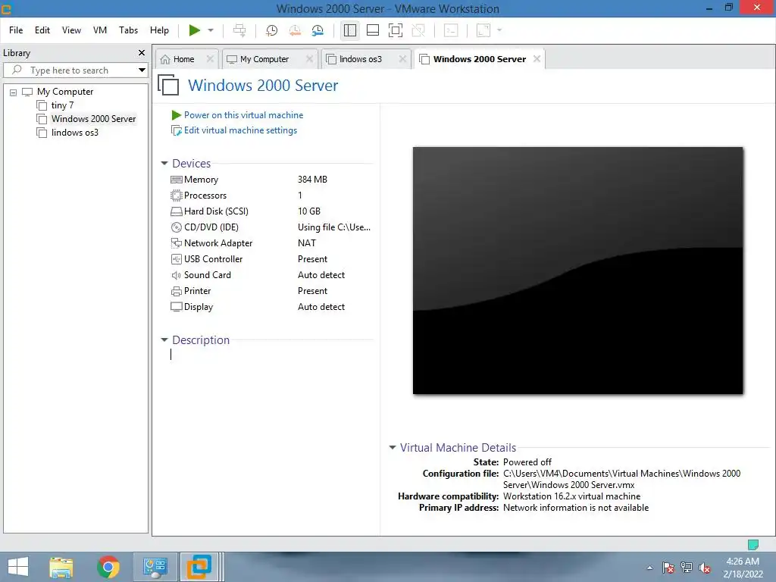Click the Memory device entry
Screen dimensions: 776x582
tap(201, 180)
